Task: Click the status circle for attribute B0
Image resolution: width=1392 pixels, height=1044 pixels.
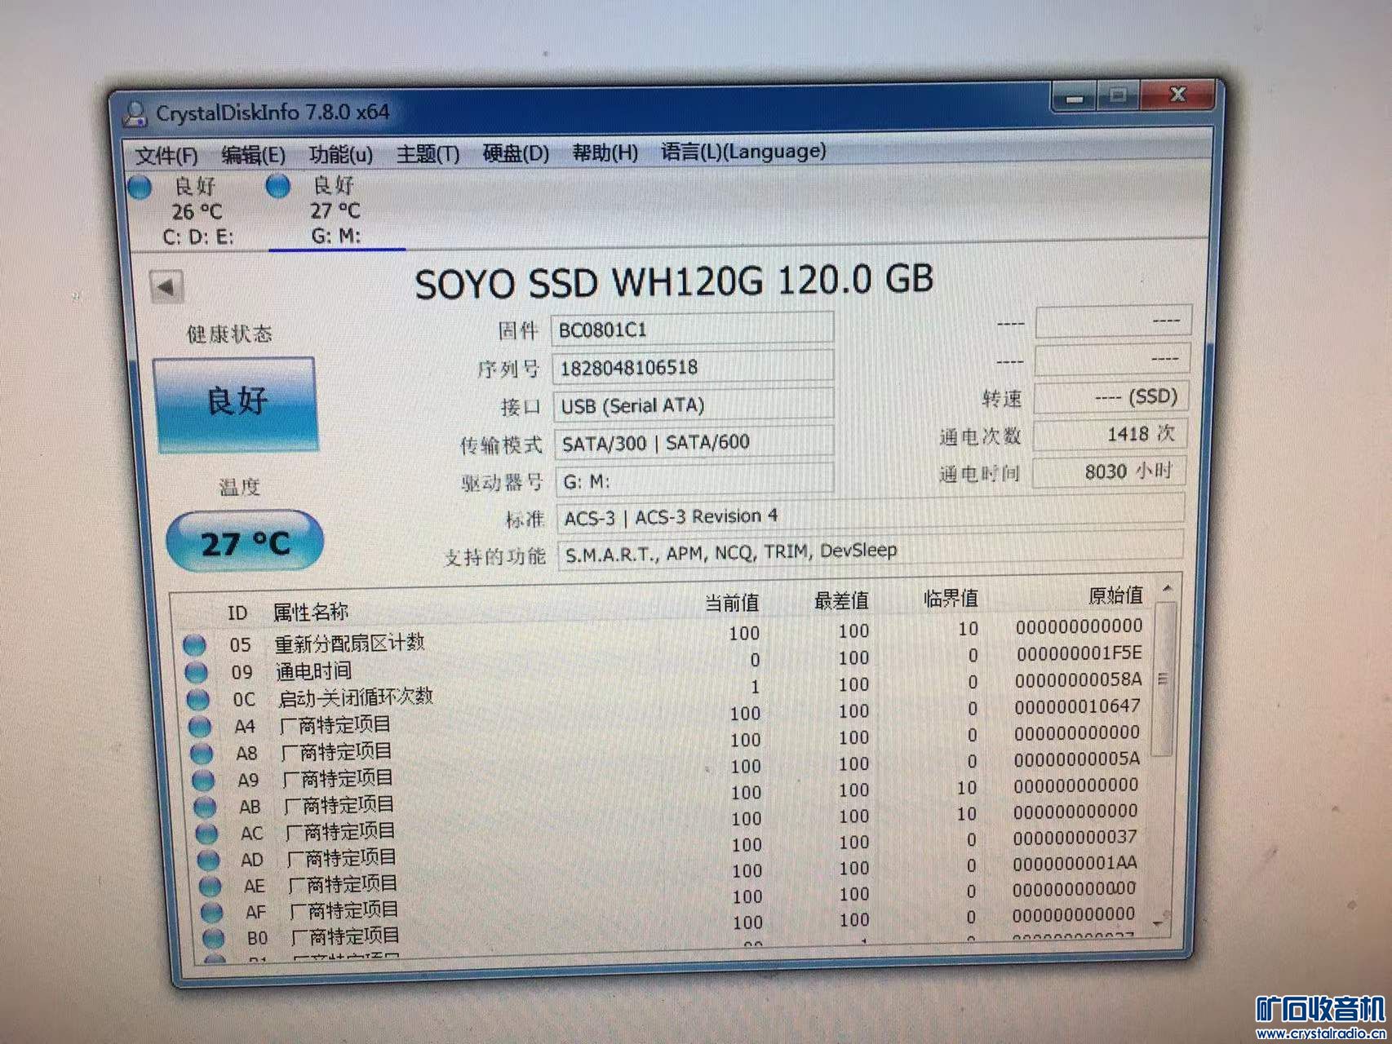Action: (x=213, y=938)
